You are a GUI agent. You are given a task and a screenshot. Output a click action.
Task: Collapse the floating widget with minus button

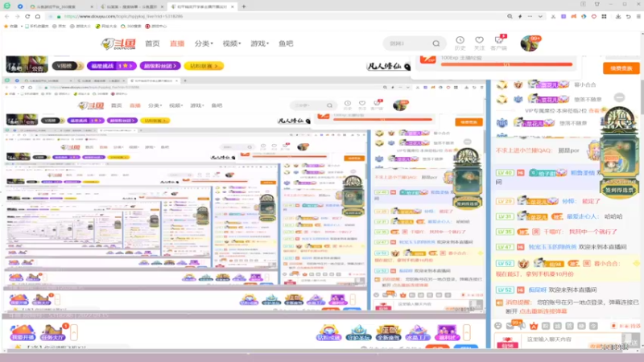[x=619, y=97]
